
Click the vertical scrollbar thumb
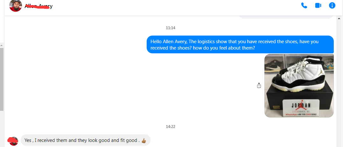pyautogui.click(x=2, y=79)
